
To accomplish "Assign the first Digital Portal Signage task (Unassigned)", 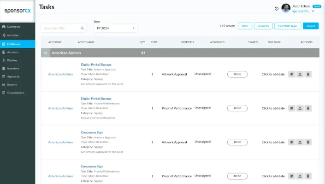I will click(x=202, y=74).
